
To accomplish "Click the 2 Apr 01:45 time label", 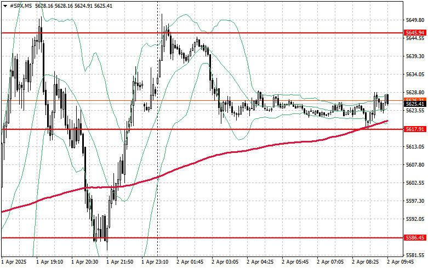I will click(x=190, y=262).
